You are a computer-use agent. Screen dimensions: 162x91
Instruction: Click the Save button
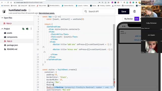[x=124, y=11]
